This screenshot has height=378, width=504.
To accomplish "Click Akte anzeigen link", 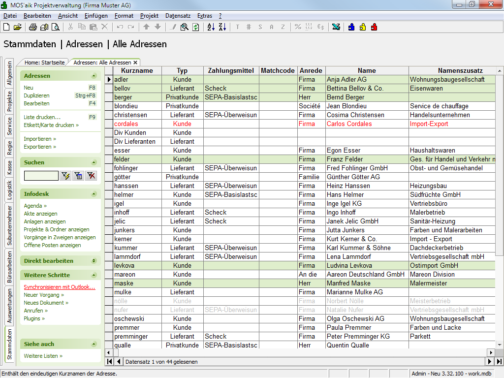I will 40,214.
